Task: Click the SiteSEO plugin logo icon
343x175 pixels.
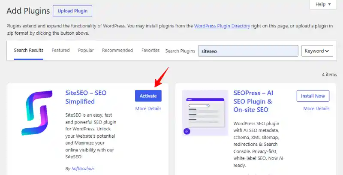Action: 37,113
